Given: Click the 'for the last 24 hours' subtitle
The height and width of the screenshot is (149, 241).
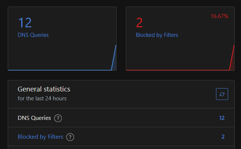Looking at the screenshot, I should coord(42,98).
